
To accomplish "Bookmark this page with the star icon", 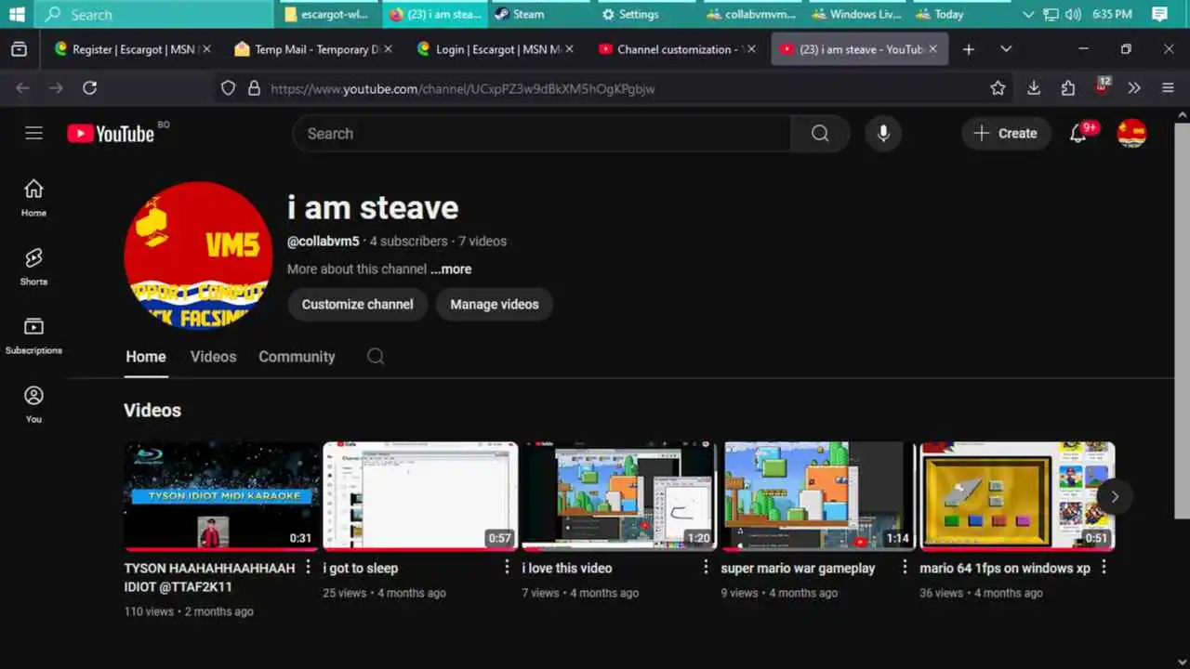I will pos(998,88).
